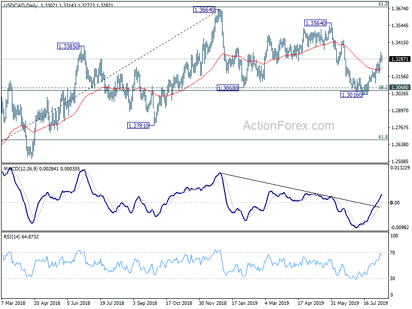This screenshot has width=412, height=309.
Task: Click the 4 Mar 2019 date label
Action: [277, 303]
